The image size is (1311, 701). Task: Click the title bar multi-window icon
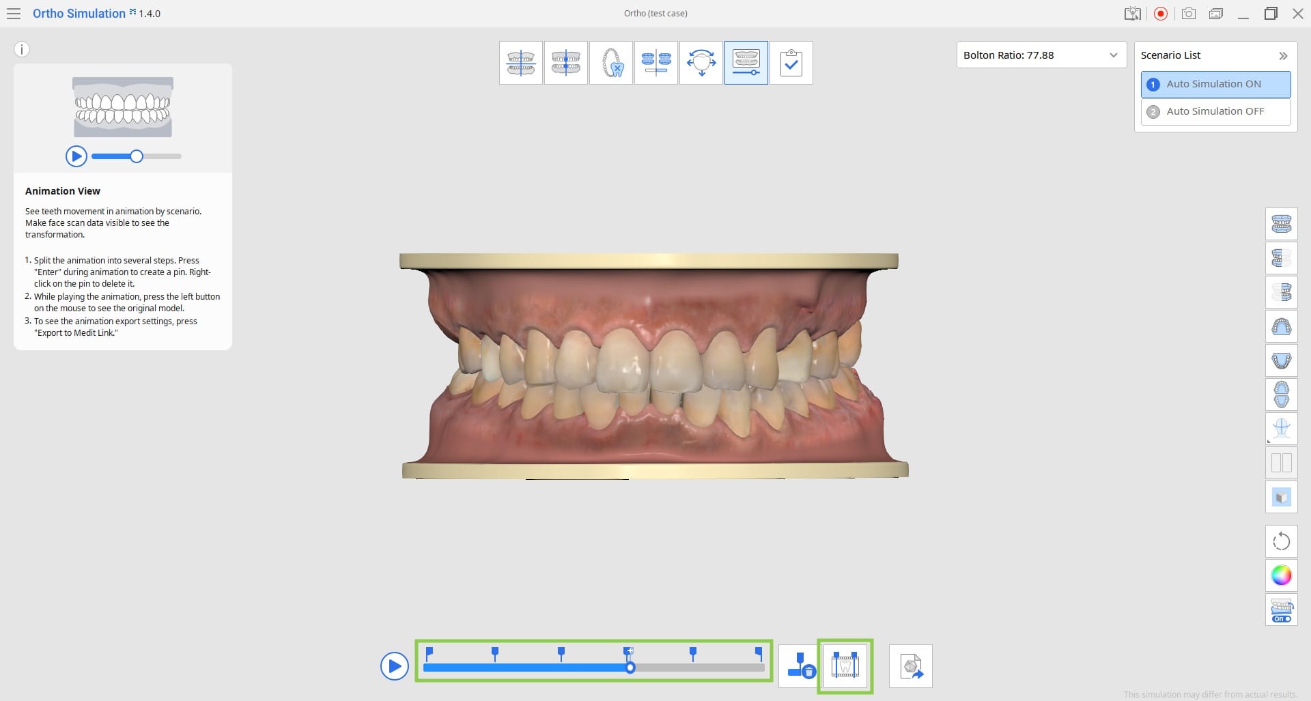coord(1216,14)
